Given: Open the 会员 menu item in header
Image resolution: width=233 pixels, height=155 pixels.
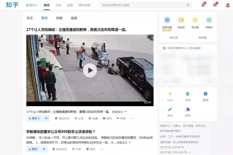Looking at the screenshot, I should click(x=58, y=5).
